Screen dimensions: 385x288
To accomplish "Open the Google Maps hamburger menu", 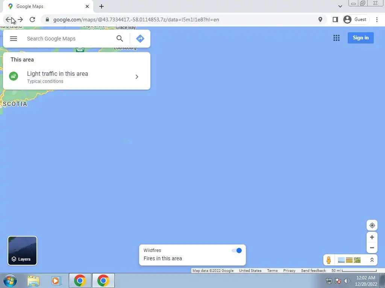I will pyautogui.click(x=14, y=39).
